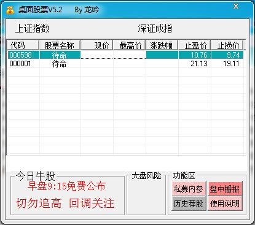255x225 pixels.
Task: Click the 大盘风险 group label
Action: [x=146, y=176]
